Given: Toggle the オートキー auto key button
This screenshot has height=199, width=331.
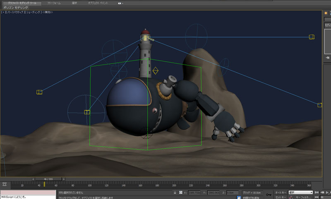Looking at the screenshot, I should (281, 192).
